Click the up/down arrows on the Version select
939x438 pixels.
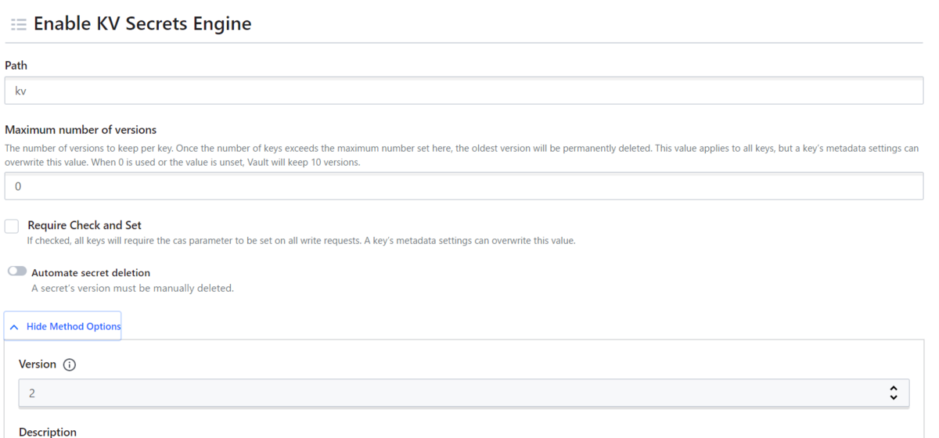[x=893, y=393]
